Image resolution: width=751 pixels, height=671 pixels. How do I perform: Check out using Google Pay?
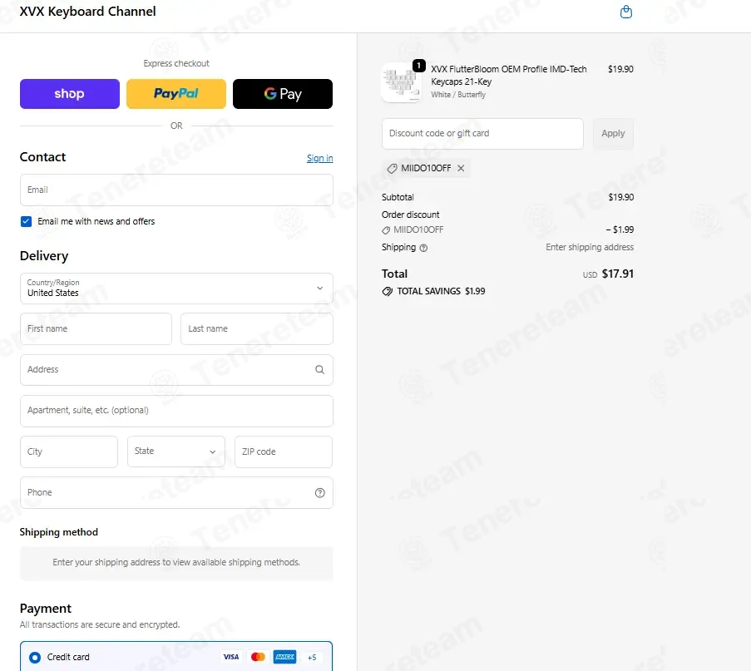tap(283, 94)
